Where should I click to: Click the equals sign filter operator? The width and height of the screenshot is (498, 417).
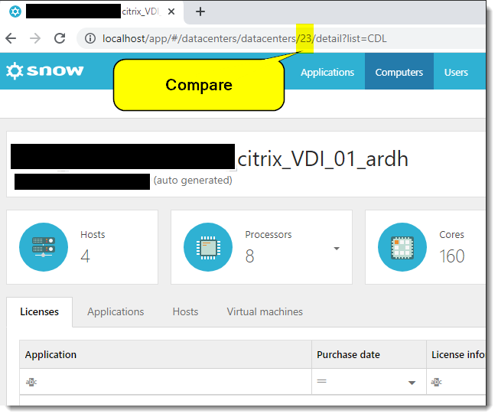322,381
